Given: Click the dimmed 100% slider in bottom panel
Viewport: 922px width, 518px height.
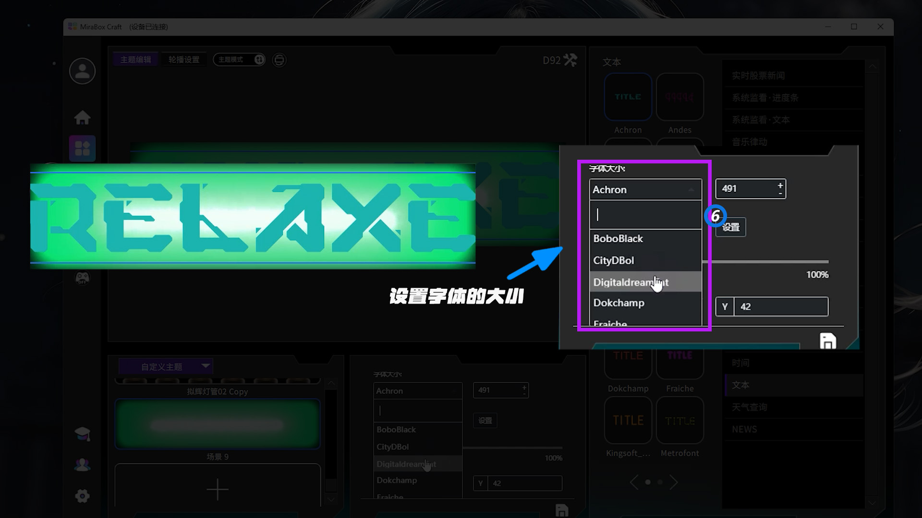Looking at the screenshot, I should [x=512, y=448].
